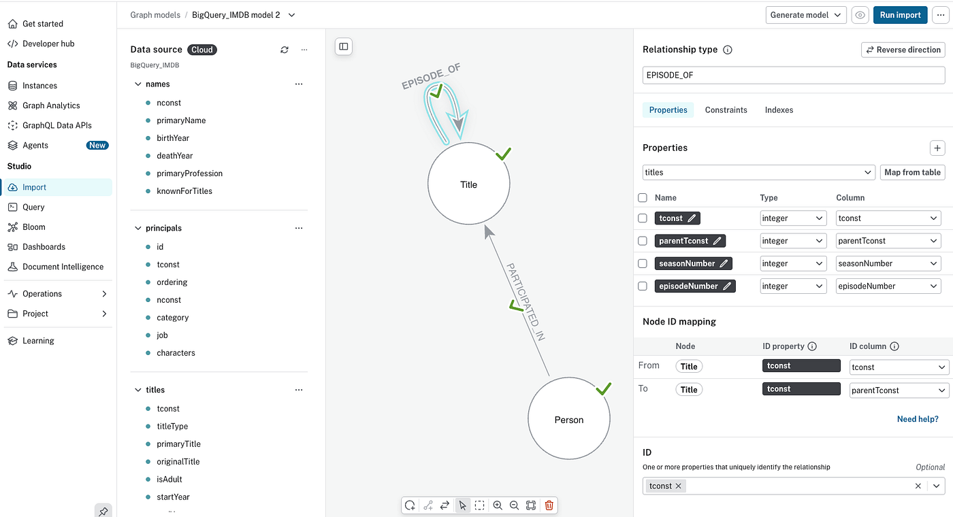Select the Properties tab

coord(668,110)
